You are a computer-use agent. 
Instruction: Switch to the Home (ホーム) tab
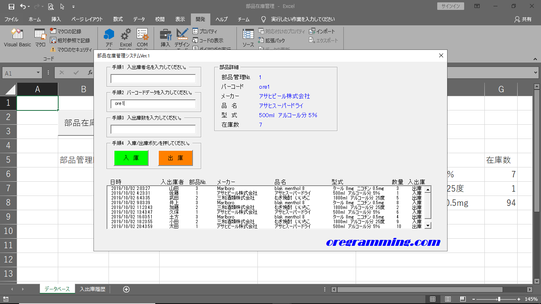coord(34,19)
